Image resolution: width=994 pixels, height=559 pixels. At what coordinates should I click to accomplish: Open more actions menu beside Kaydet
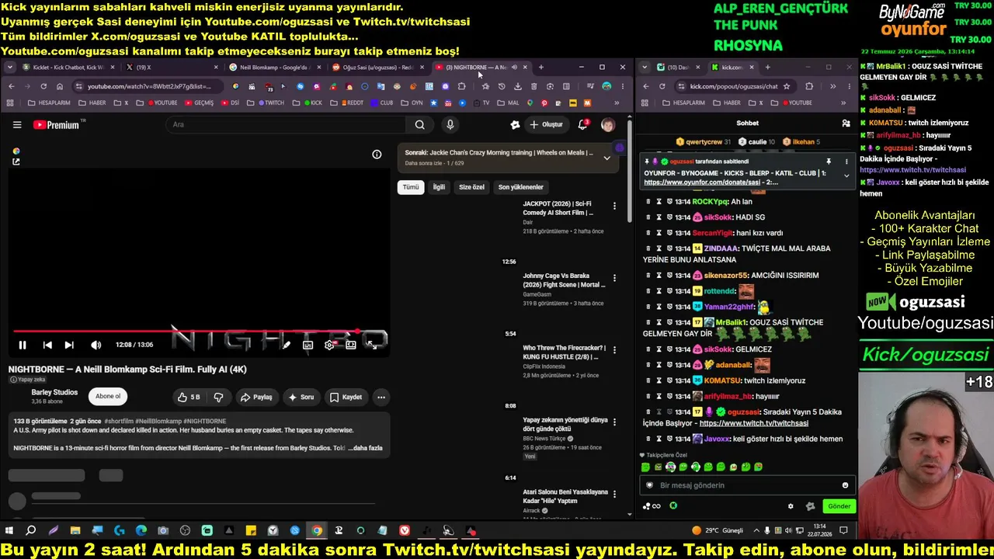coord(381,397)
